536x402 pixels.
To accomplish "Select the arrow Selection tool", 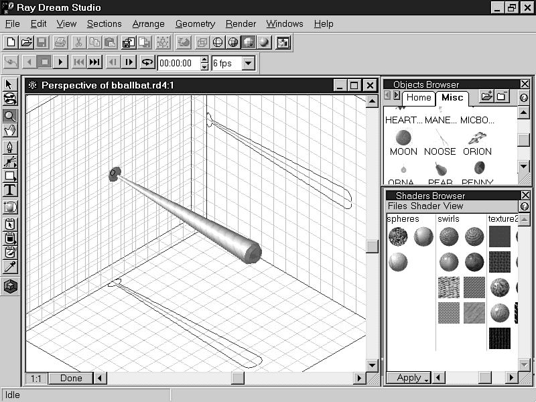I will click(10, 84).
